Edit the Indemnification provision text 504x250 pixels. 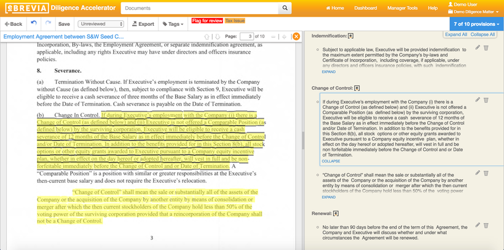pos(478,47)
